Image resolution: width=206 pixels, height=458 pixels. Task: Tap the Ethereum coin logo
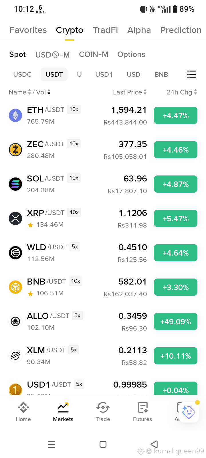tap(15, 115)
